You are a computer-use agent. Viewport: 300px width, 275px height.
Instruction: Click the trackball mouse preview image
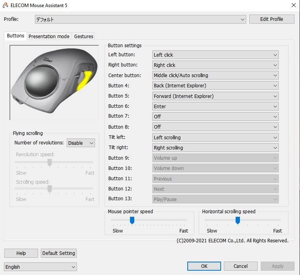point(54,83)
